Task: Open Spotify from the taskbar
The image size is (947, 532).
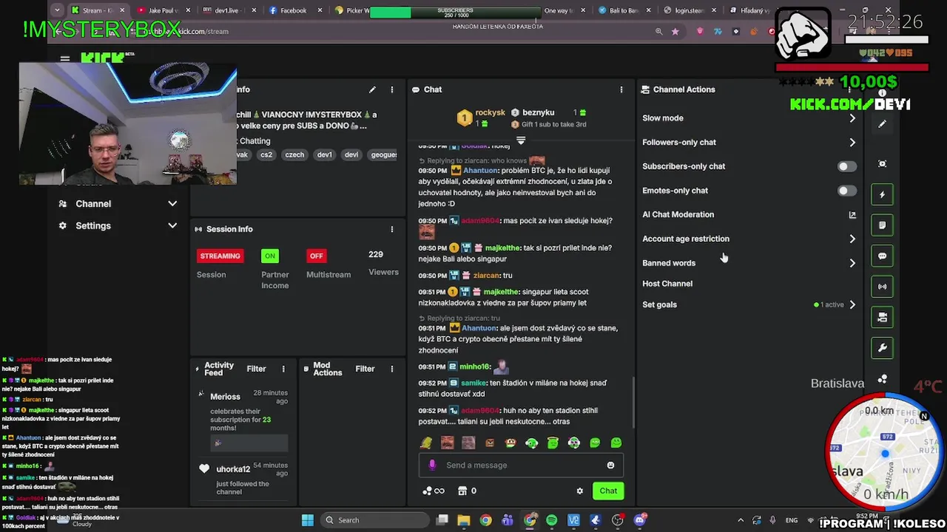Action: point(551,520)
